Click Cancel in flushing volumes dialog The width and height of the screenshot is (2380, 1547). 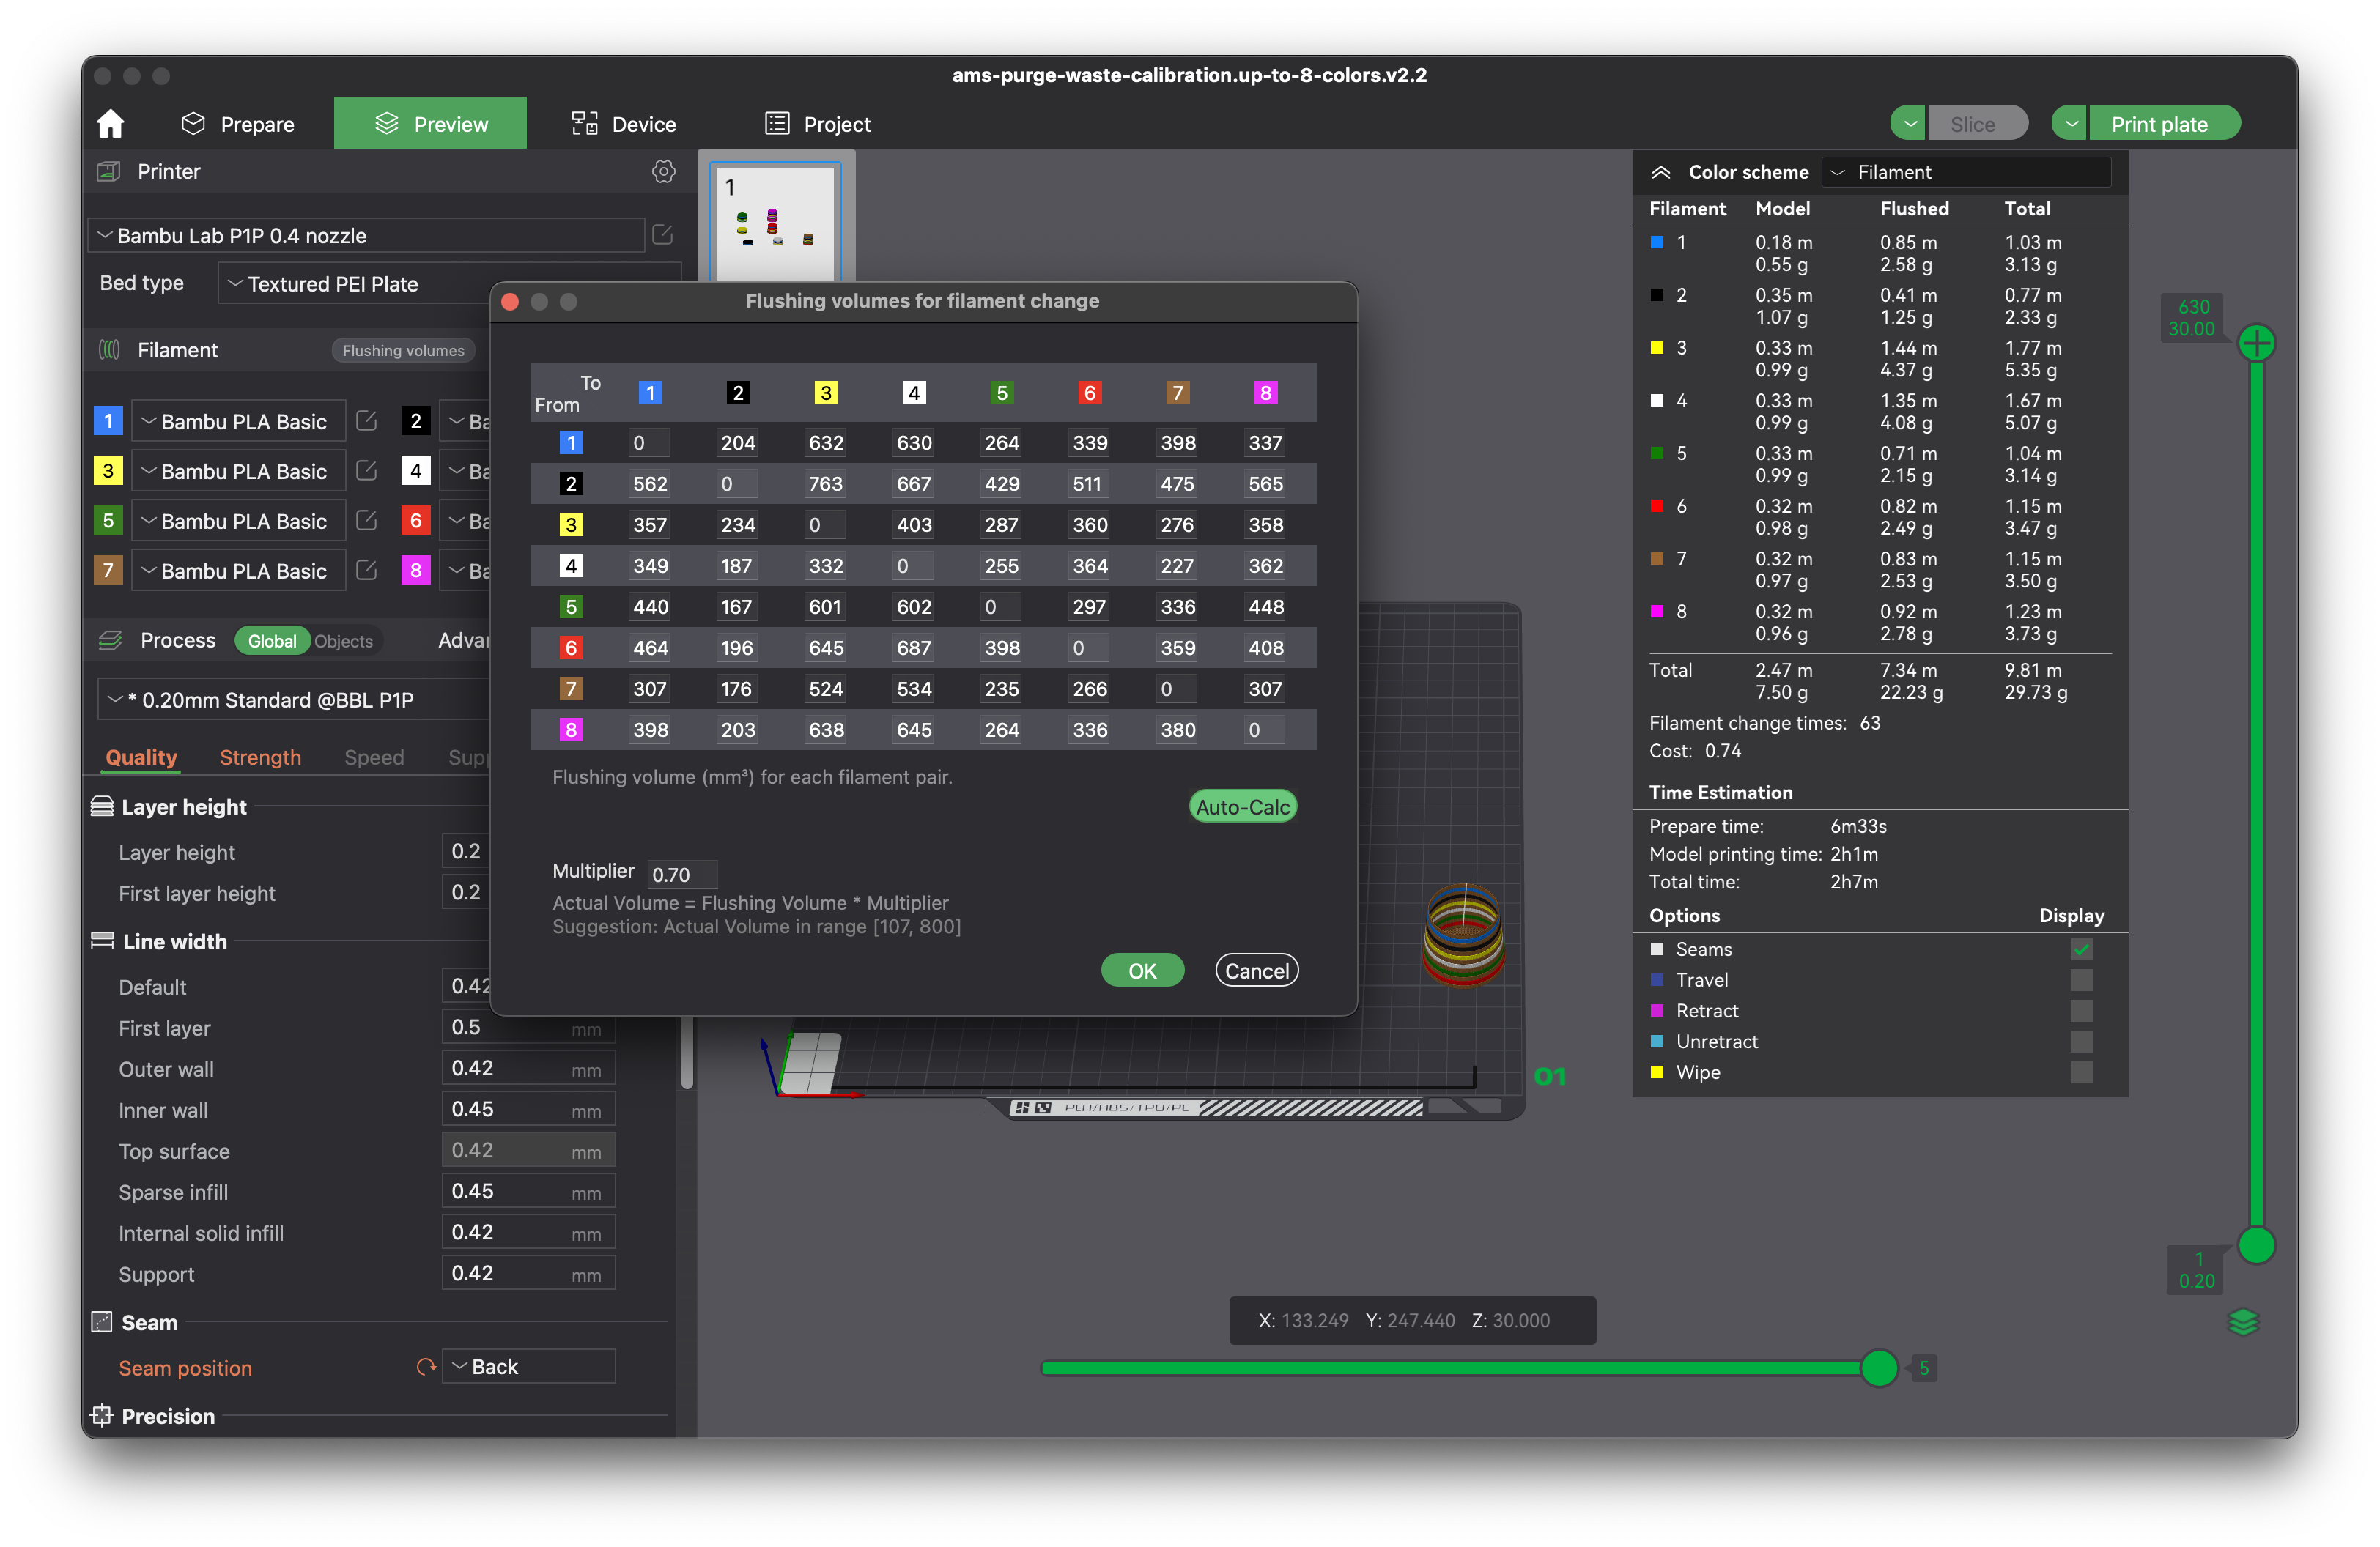1256,971
